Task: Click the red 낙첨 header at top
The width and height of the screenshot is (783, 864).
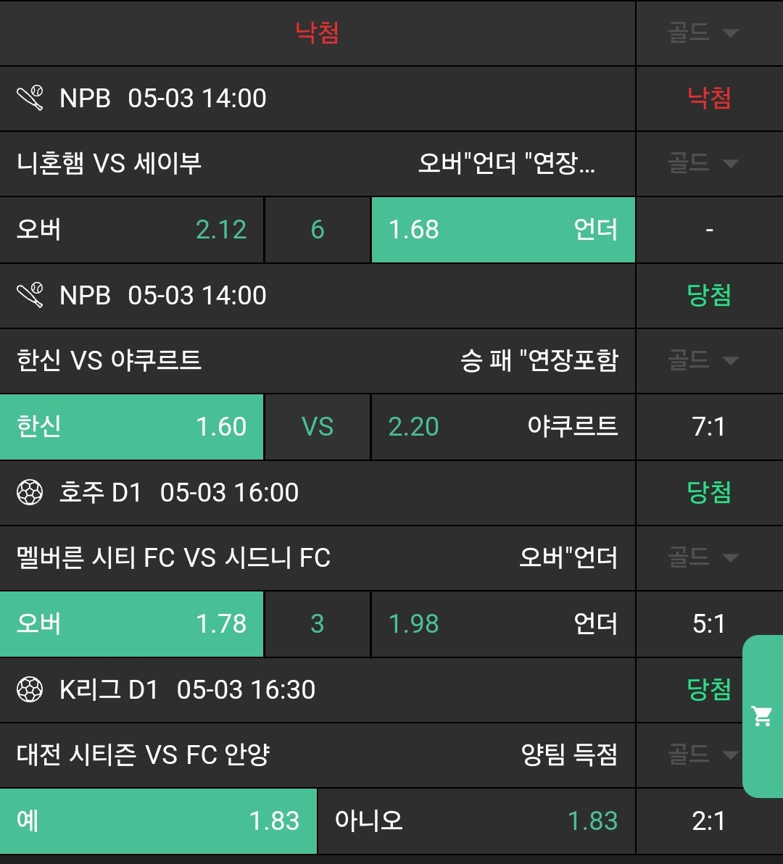Action: pos(317,33)
